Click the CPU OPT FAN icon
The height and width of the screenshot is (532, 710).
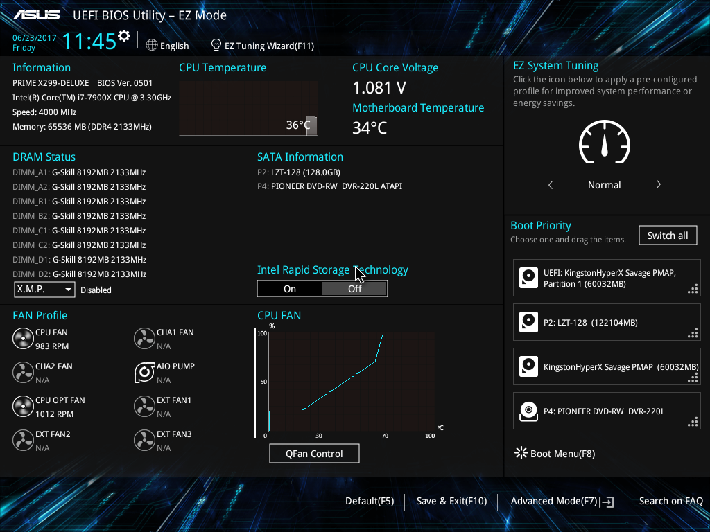pyautogui.click(x=23, y=406)
